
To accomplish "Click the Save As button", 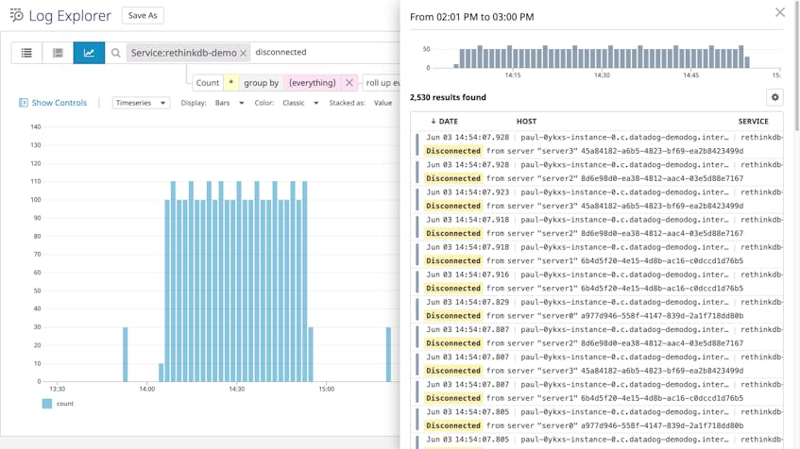I will (143, 15).
